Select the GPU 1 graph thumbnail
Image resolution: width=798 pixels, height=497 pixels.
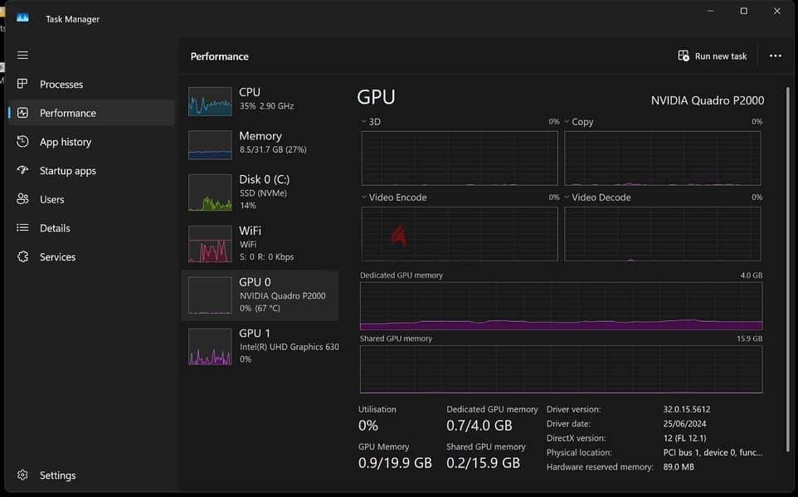tap(210, 346)
